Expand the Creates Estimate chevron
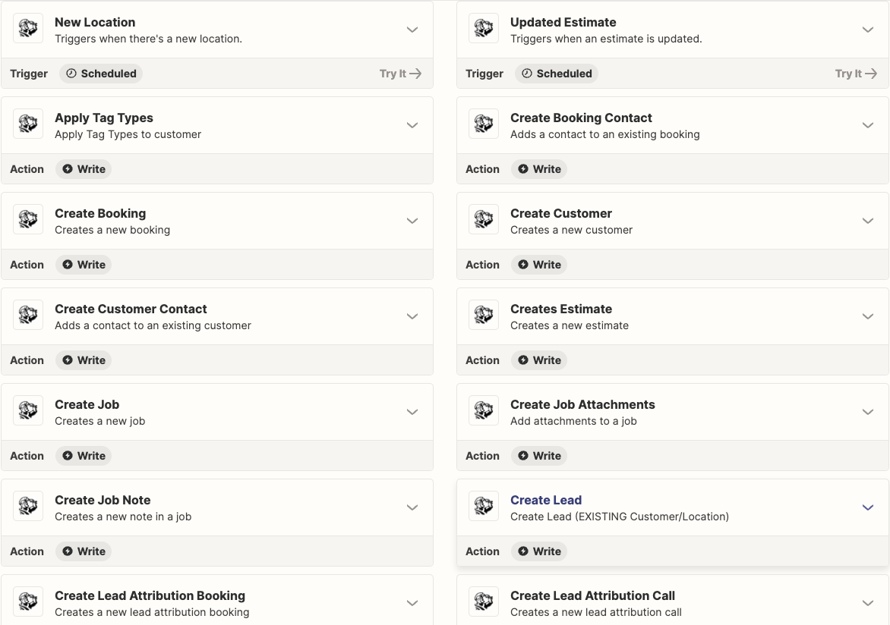 coord(868,316)
